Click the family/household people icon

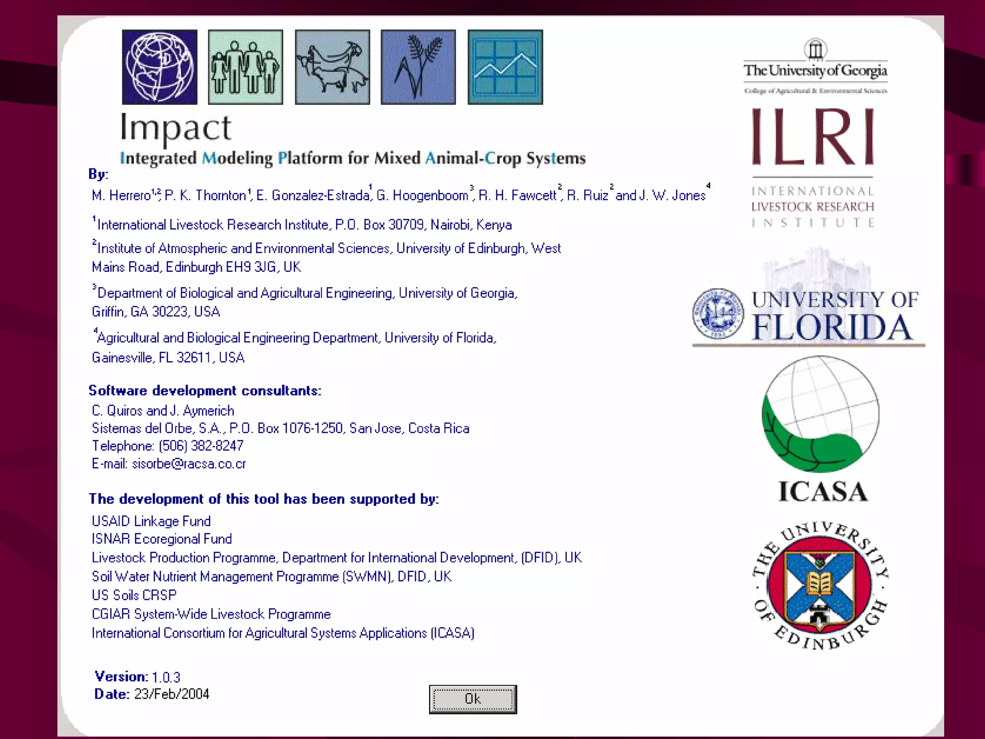[245, 67]
